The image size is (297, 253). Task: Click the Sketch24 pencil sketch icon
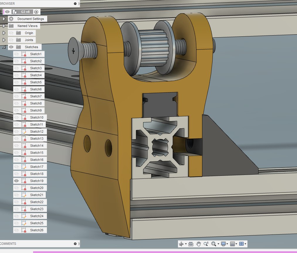coord(24,216)
